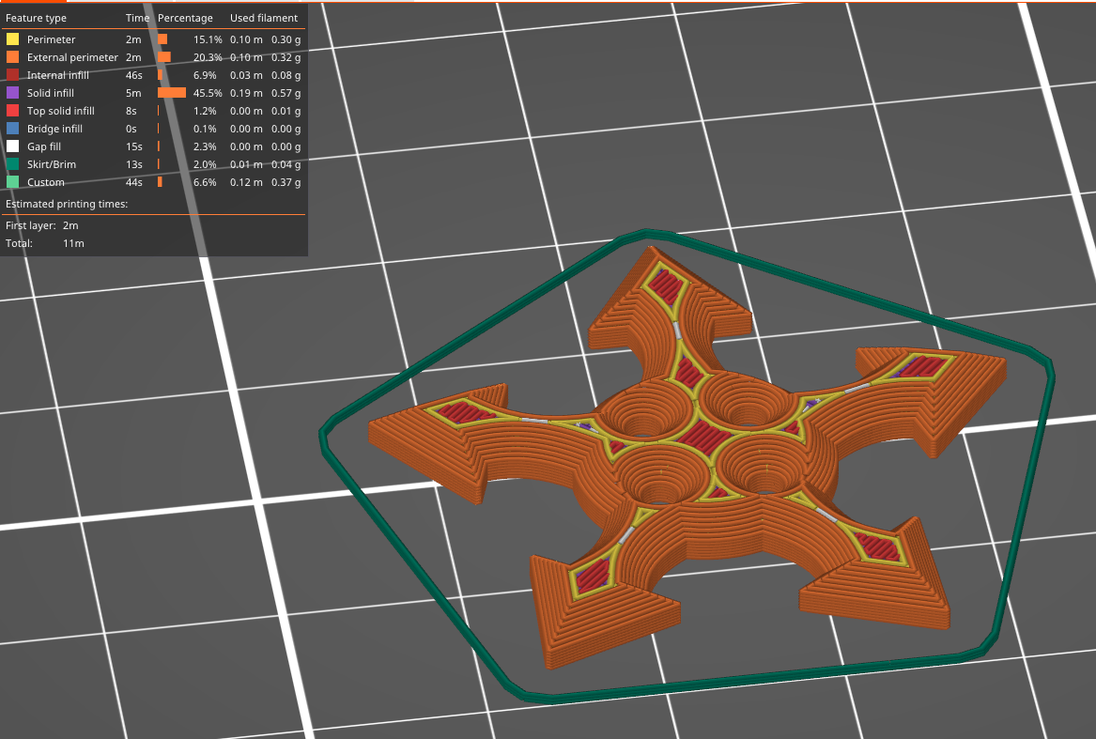Click the purple Solid infill swatch
Screen dimensions: 1096x739
point(12,93)
